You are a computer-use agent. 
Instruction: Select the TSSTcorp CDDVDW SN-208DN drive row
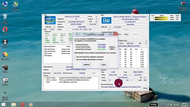coord(71,80)
